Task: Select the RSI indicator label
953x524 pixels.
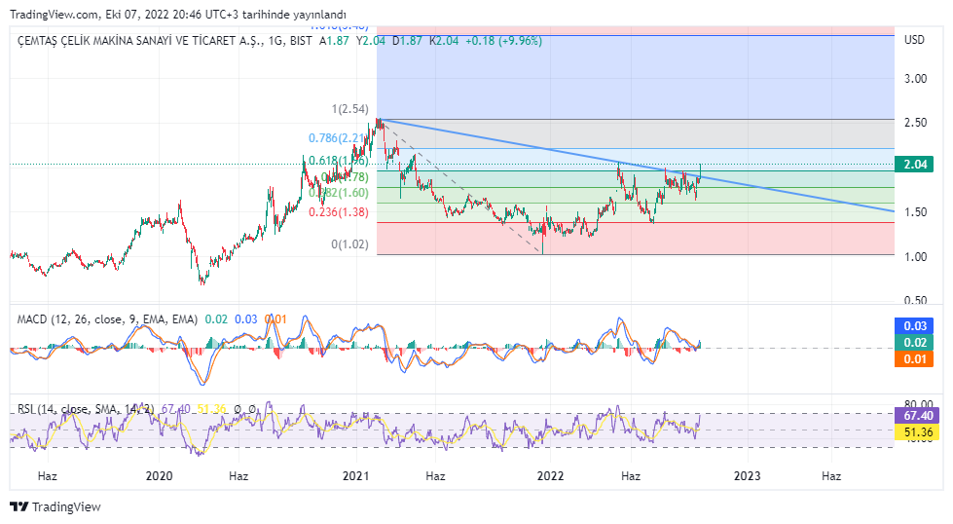Action: click(85, 409)
